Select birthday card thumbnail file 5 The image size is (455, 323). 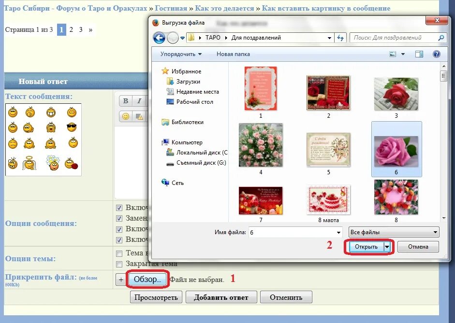pyautogui.click(x=328, y=150)
